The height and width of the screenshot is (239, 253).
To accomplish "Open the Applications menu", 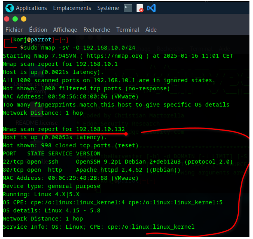I will pyautogui.click(x=31, y=8).
